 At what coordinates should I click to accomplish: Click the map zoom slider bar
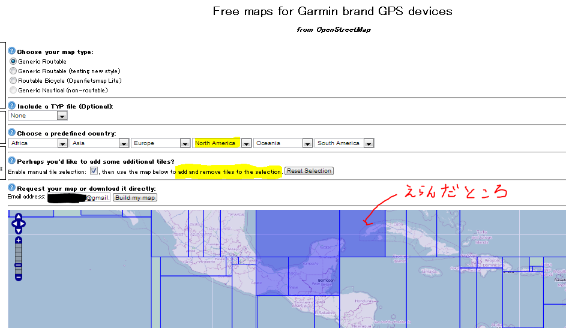[19, 258]
